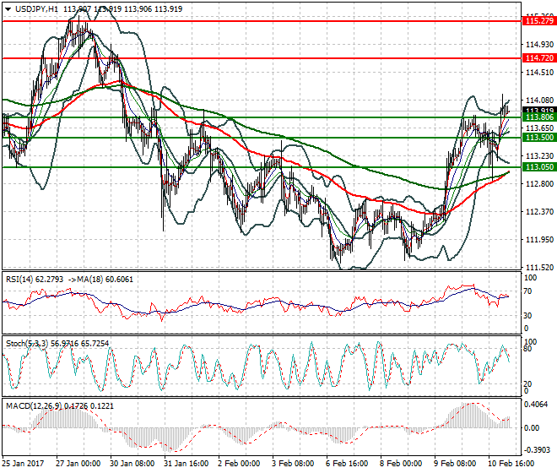Click the current price label 113.919
557x473 pixels.
(539, 111)
